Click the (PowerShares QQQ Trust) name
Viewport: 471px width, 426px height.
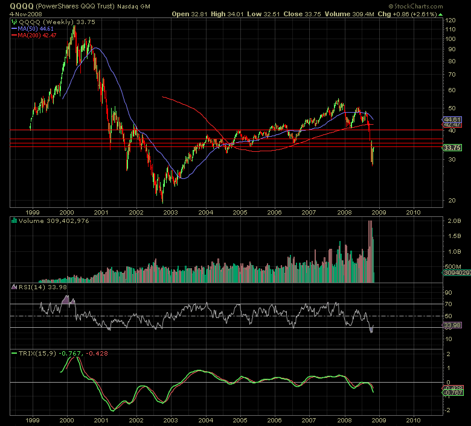[x=75, y=6]
